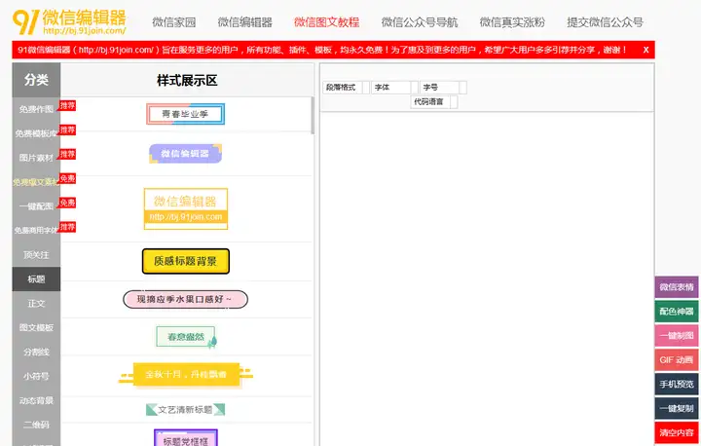The image size is (701, 446).
Task: Open the 微信表情 purple button
Action: pyautogui.click(x=677, y=287)
